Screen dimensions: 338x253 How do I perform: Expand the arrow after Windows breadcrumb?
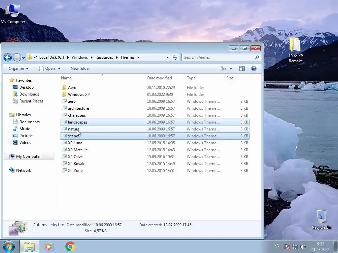92,57
